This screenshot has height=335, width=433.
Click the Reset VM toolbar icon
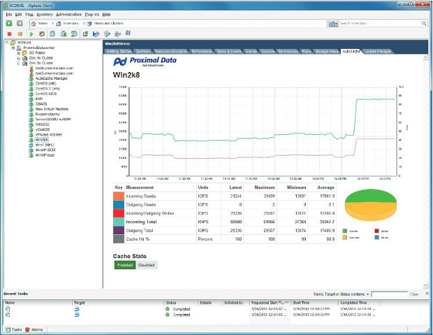[x=43, y=33]
